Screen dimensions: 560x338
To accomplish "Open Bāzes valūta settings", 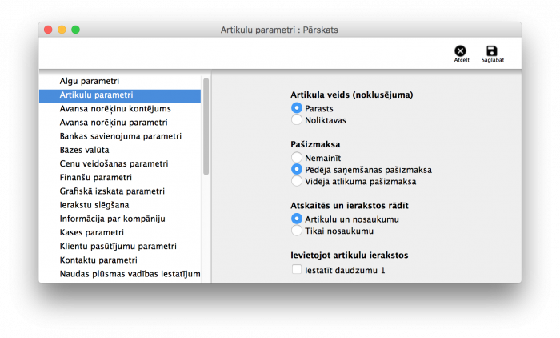I will coord(84,150).
